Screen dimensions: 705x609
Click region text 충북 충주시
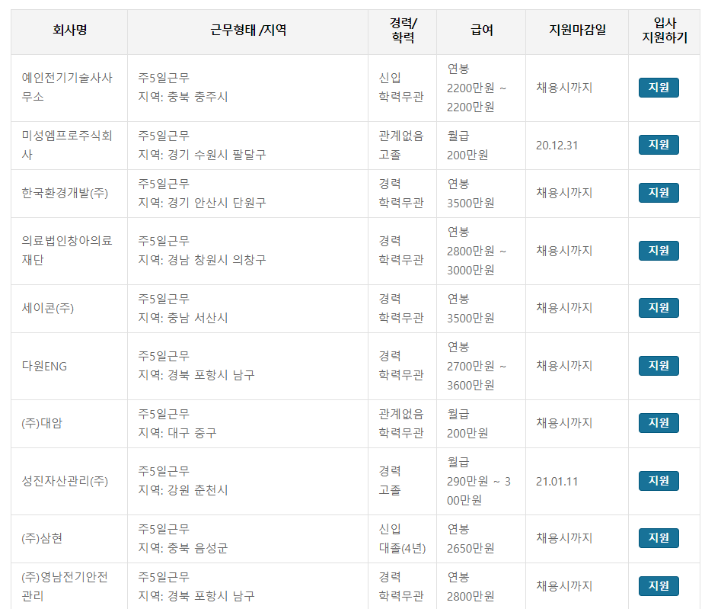(198, 97)
